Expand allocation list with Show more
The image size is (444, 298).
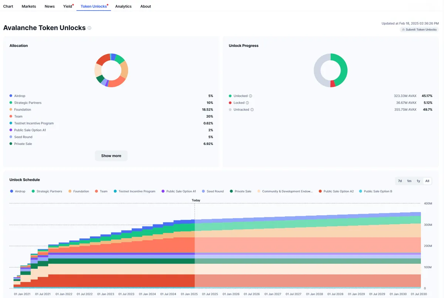[111, 156]
